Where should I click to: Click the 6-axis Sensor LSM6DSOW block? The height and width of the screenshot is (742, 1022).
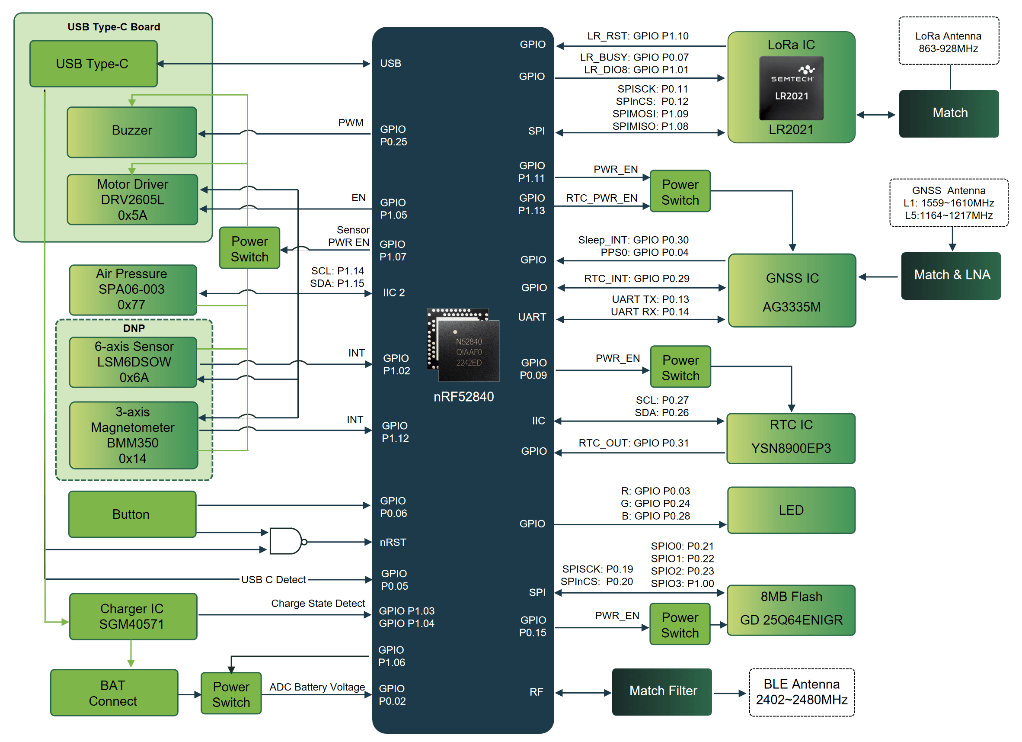(x=133, y=362)
